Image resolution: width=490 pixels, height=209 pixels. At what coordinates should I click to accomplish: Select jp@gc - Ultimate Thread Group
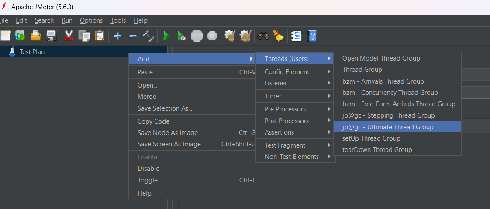(x=397, y=127)
